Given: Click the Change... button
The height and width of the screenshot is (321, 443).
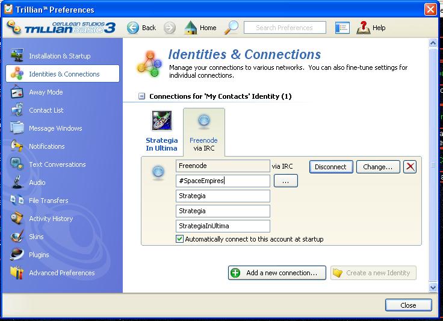Looking at the screenshot, I should click(378, 167).
